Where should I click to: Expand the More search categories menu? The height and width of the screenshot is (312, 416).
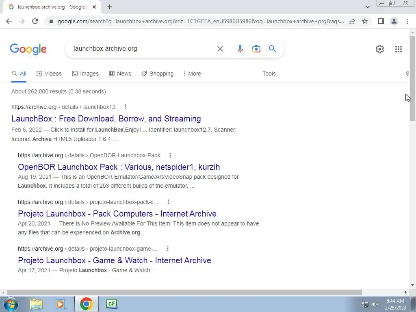[x=192, y=74]
